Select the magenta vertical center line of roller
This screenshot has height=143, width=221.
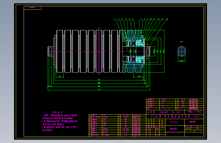point(99,51)
